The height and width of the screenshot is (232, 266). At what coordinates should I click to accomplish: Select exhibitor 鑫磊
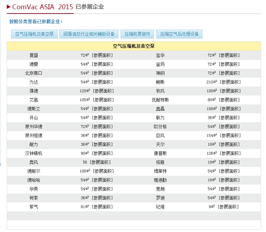160,109
